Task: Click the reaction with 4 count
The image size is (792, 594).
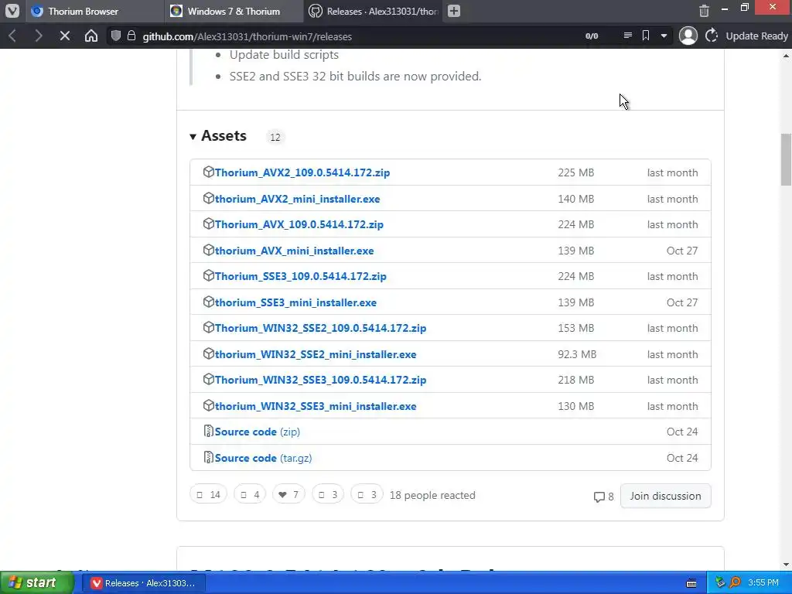Action: point(250,494)
